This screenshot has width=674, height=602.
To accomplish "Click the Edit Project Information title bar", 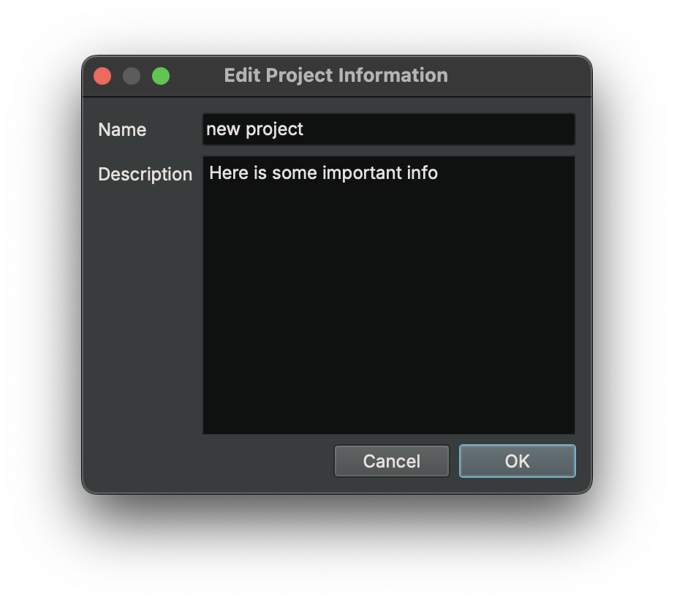I will tap(336, 75).
